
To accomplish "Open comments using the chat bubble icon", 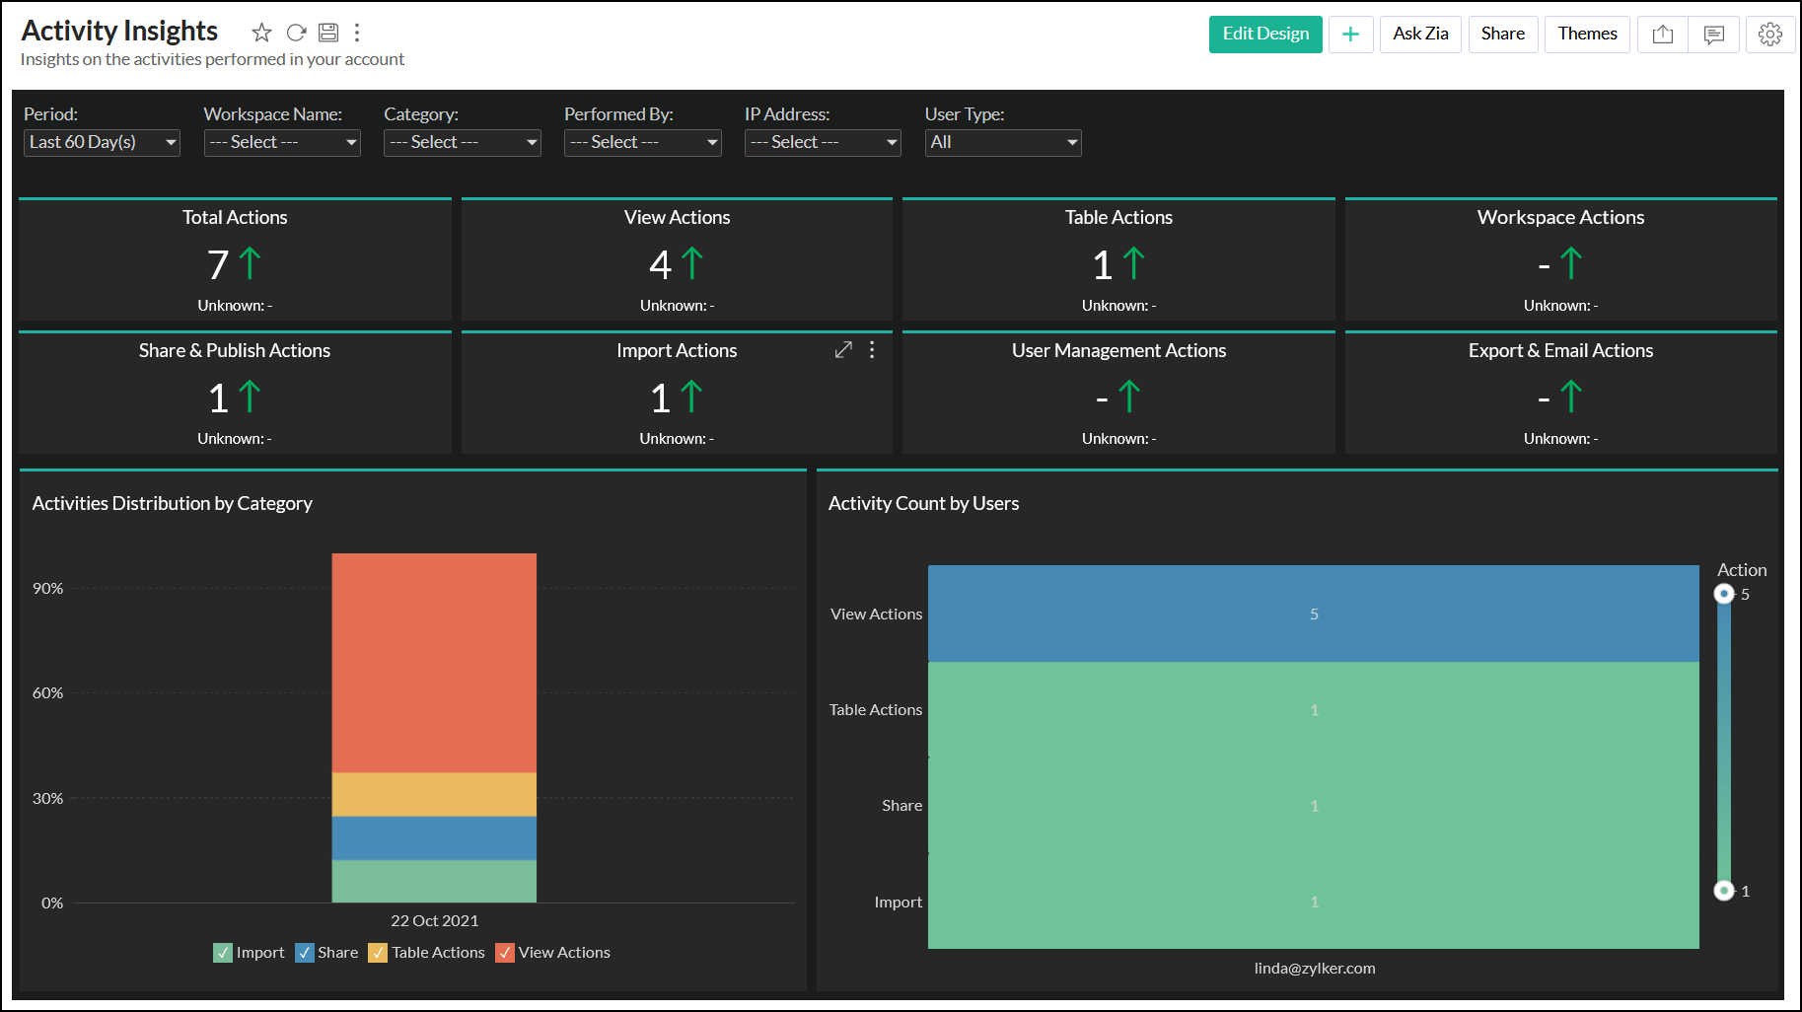I will pos(1714,34).
